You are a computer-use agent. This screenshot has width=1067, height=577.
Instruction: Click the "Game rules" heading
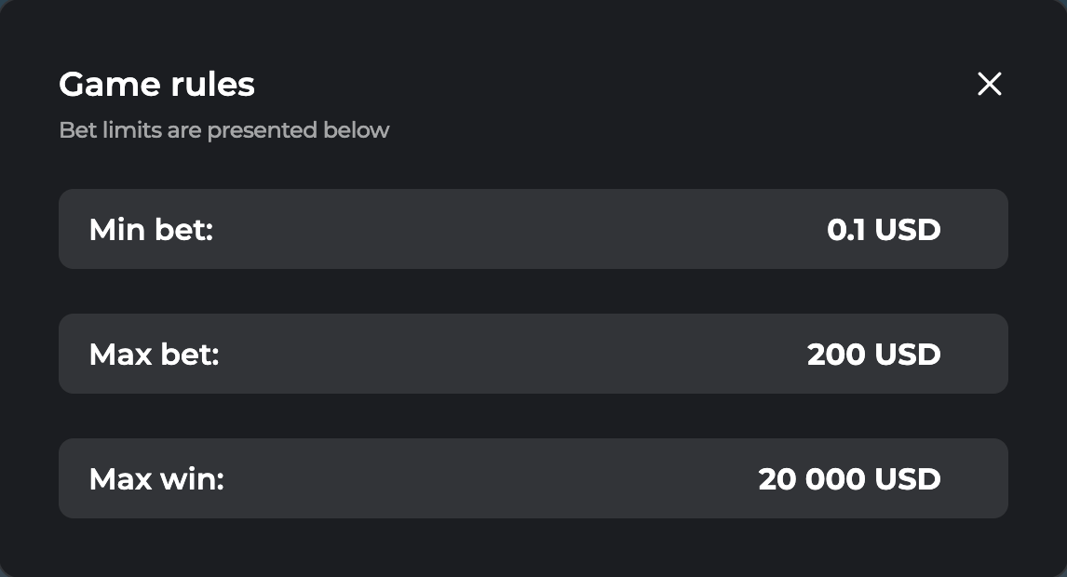[x=156, y=85]
